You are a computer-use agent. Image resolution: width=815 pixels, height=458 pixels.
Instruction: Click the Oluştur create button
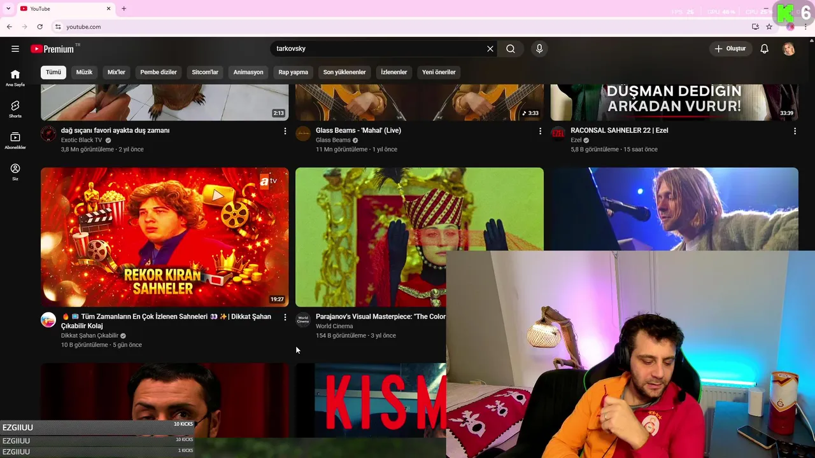point(731,49)
